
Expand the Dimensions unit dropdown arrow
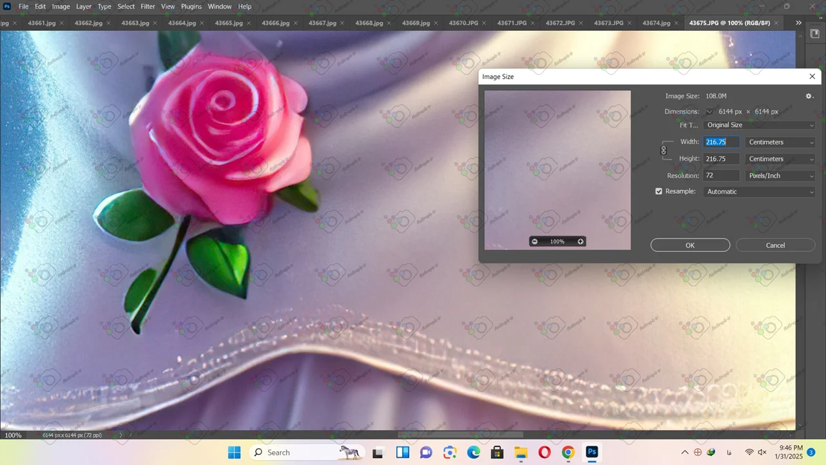click(x=709, y=112)
